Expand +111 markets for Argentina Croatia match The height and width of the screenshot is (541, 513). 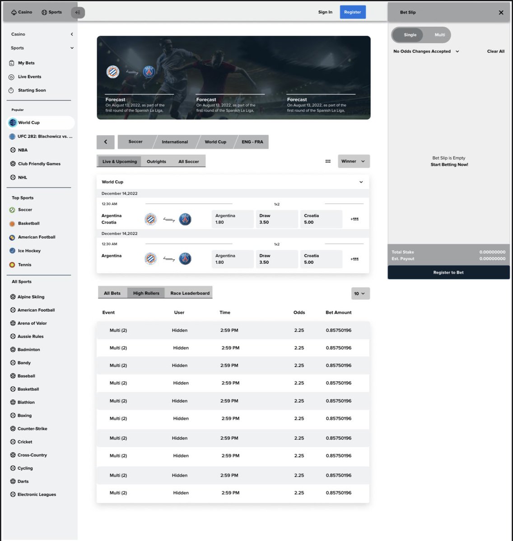click(354, 219)
